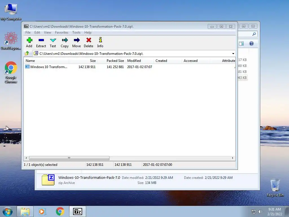Open the File menu
The image size is (289, 217).
click(x=28, y=32)
